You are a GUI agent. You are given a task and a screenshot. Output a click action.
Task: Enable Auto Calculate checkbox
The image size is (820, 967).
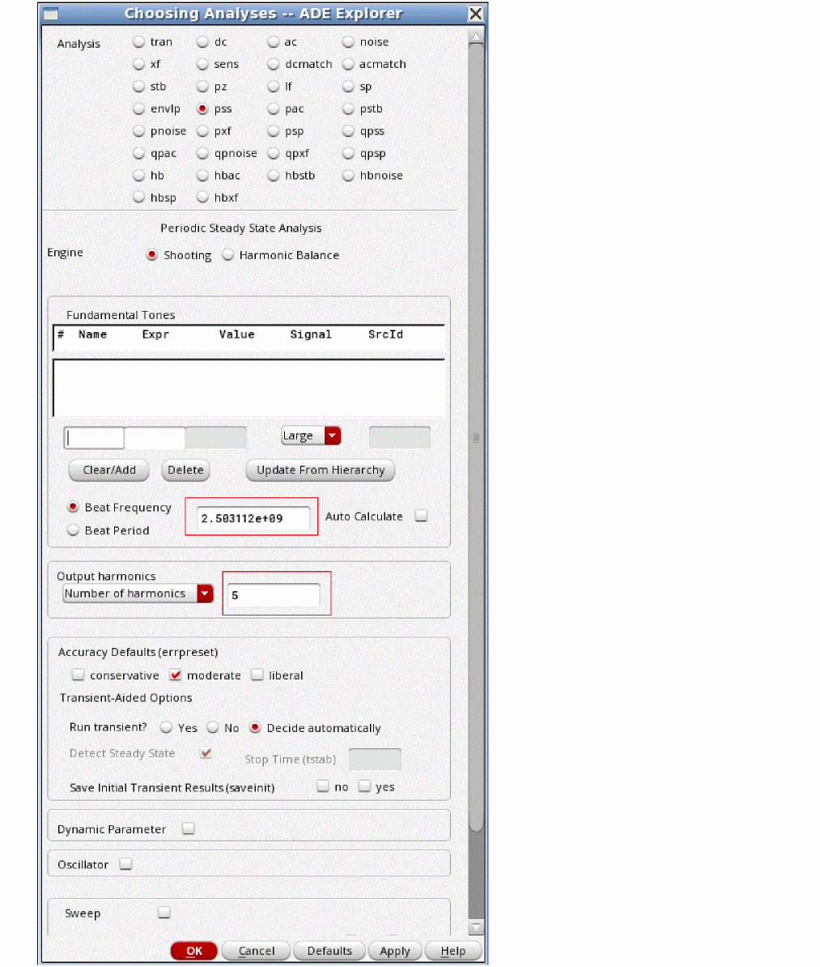[421, 516]
